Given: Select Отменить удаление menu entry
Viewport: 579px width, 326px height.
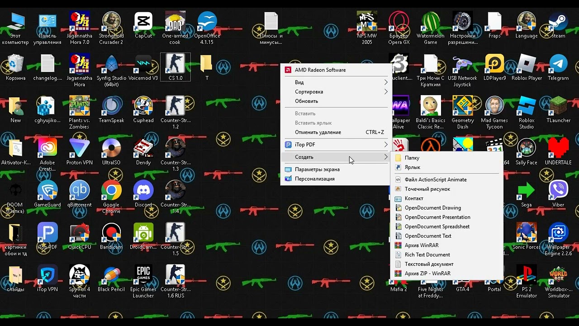Looking at the screenshot, I should [x=336, y=132].
